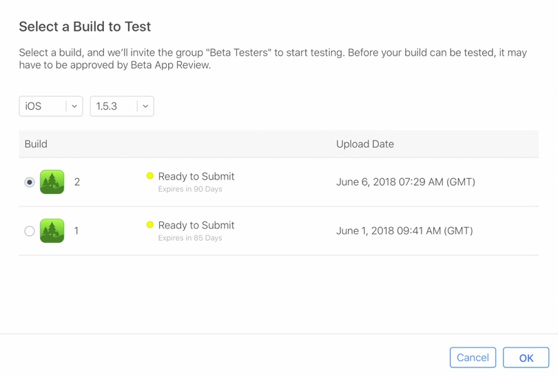Click the Build column header
The image size is (558, 377).
pyautogui.click(x=36, y=144)
